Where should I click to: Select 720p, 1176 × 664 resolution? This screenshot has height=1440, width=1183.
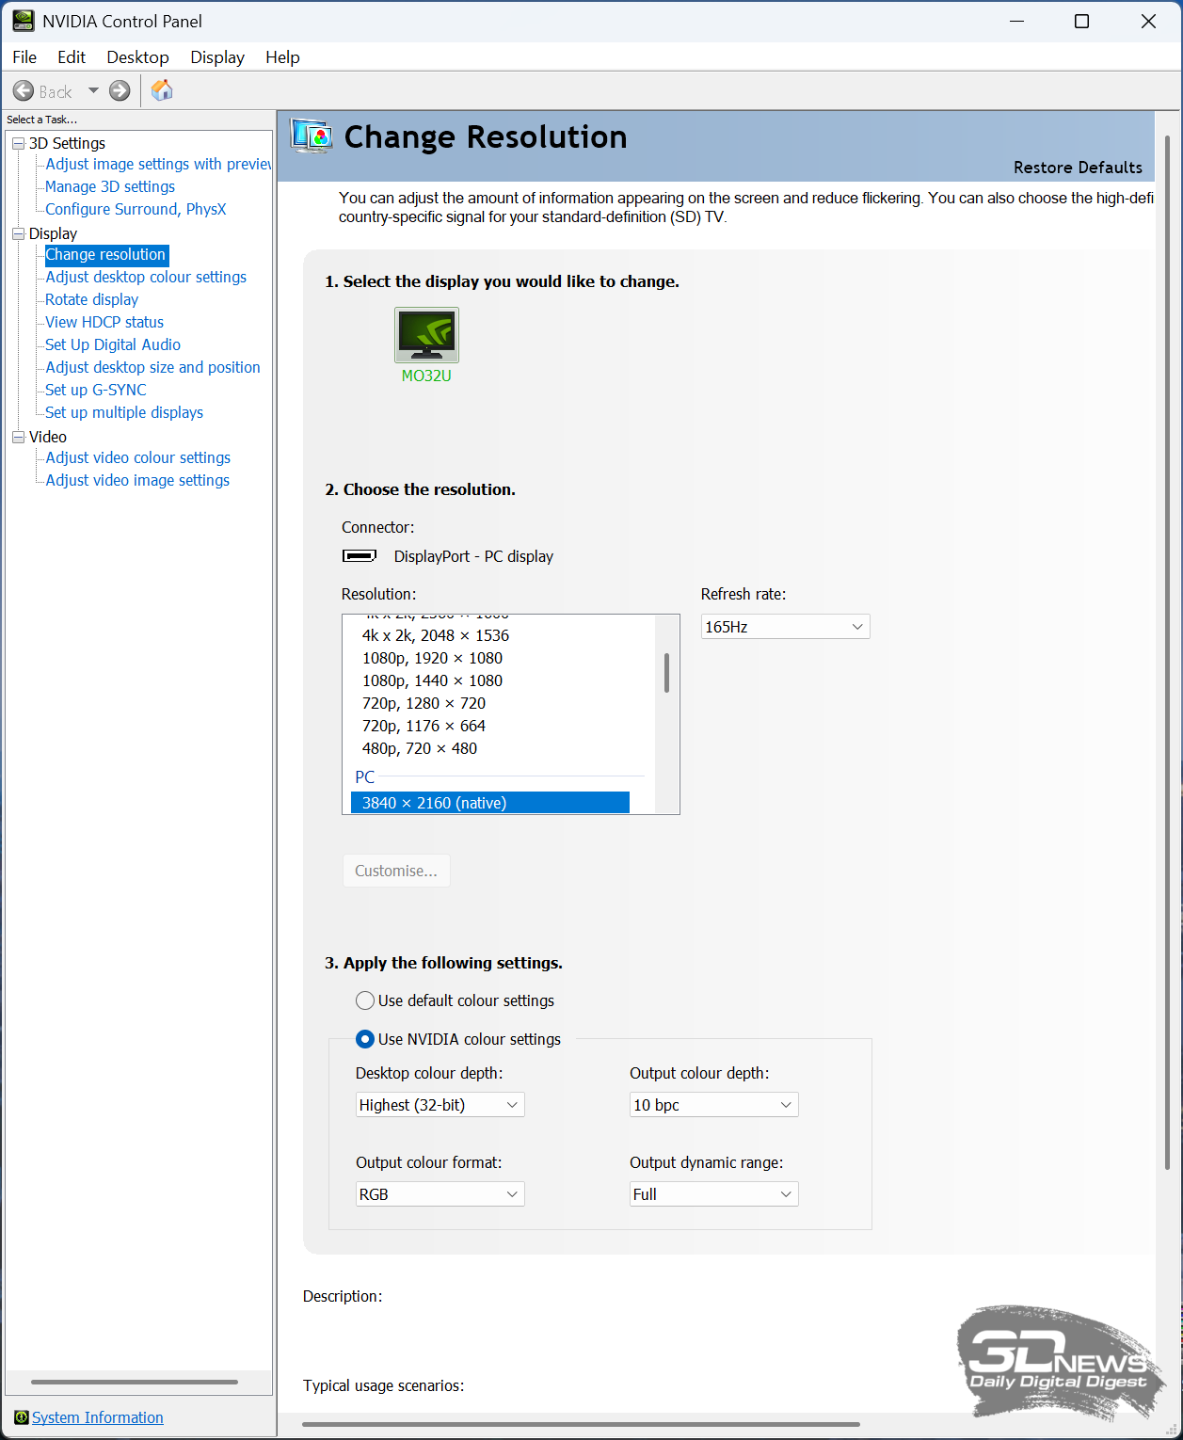pos(424,726)
